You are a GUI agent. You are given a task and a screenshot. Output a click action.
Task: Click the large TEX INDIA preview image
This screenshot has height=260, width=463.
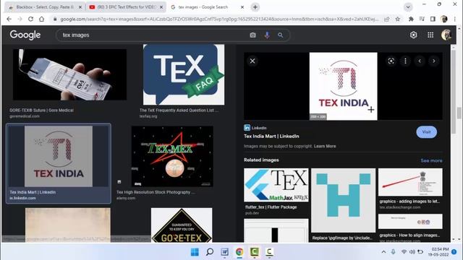pos(343,87)
